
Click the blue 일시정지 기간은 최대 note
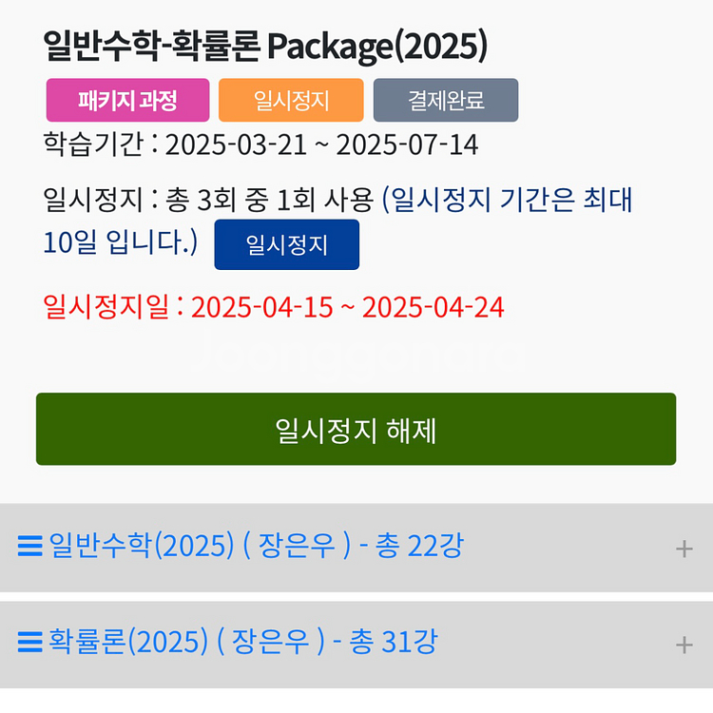pyautogui.click(x=508, y=201)
